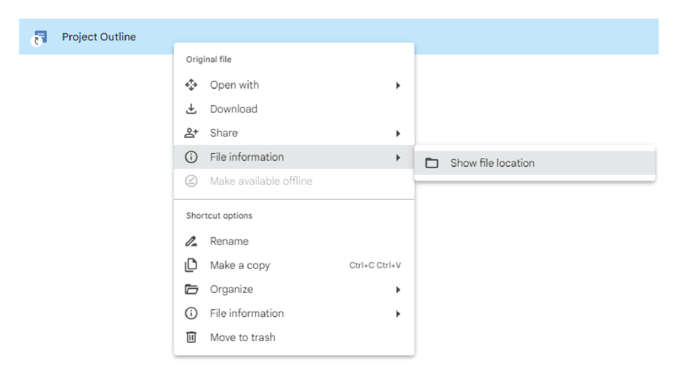Click the Make a copy pages icon
The width and height of the screenshot is (676, 380).
pyautogui.click(x=191, y=265)
